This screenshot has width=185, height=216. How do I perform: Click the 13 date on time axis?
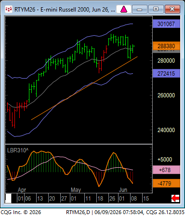pyautogui.click(x=40, y=199)
